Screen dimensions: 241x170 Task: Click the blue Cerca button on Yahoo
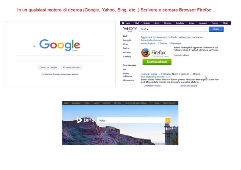tap(216, 29)
